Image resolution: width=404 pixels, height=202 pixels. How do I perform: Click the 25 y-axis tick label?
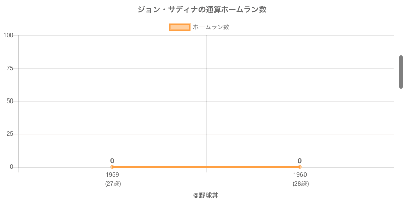click(x=10, y=134)
